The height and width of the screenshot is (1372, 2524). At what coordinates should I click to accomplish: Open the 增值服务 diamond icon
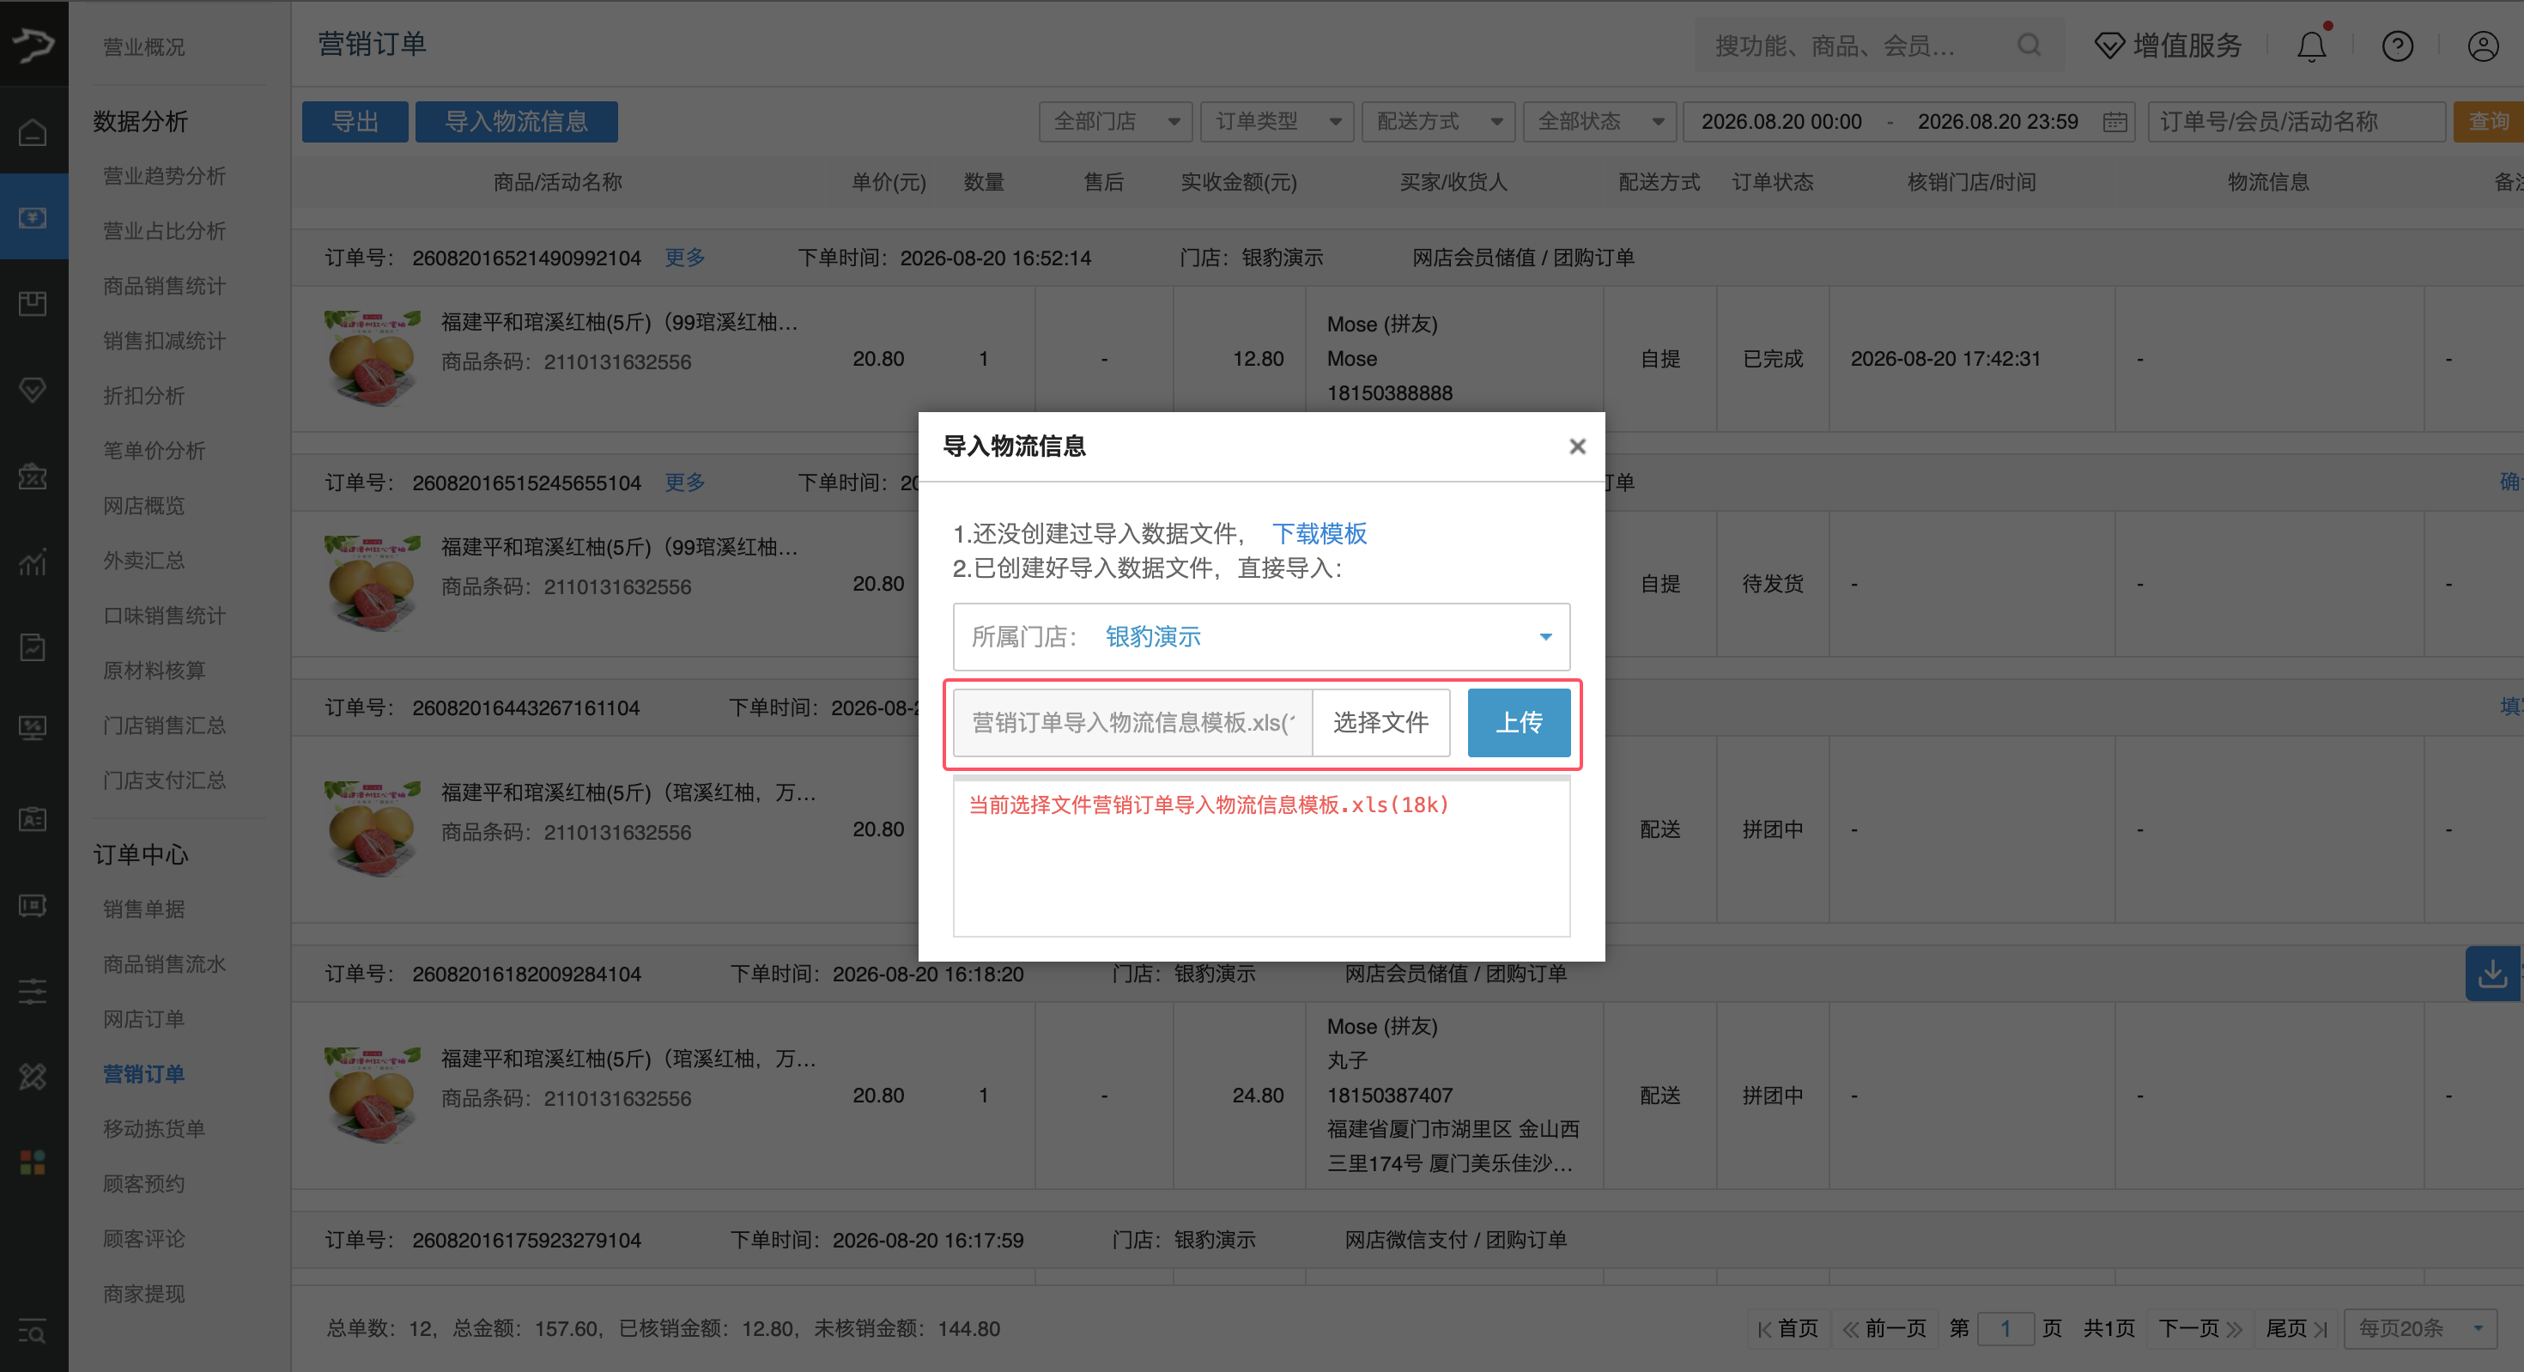click(x=2108, y=46)
